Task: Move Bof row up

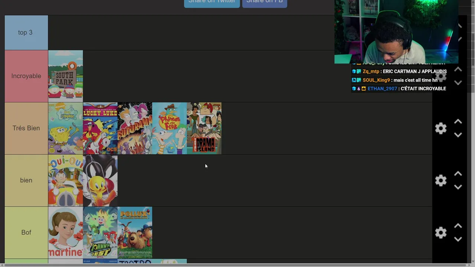Action: point(458,226)
